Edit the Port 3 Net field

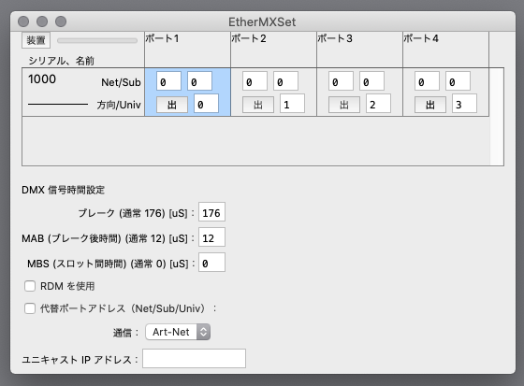(341, 81)
